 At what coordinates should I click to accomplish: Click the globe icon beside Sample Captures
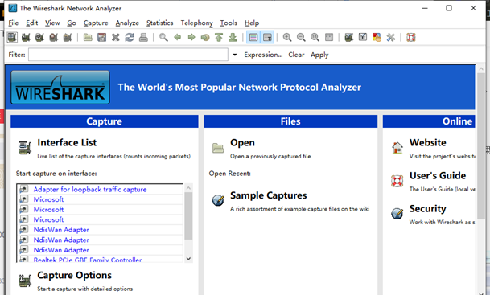(218, 200)
